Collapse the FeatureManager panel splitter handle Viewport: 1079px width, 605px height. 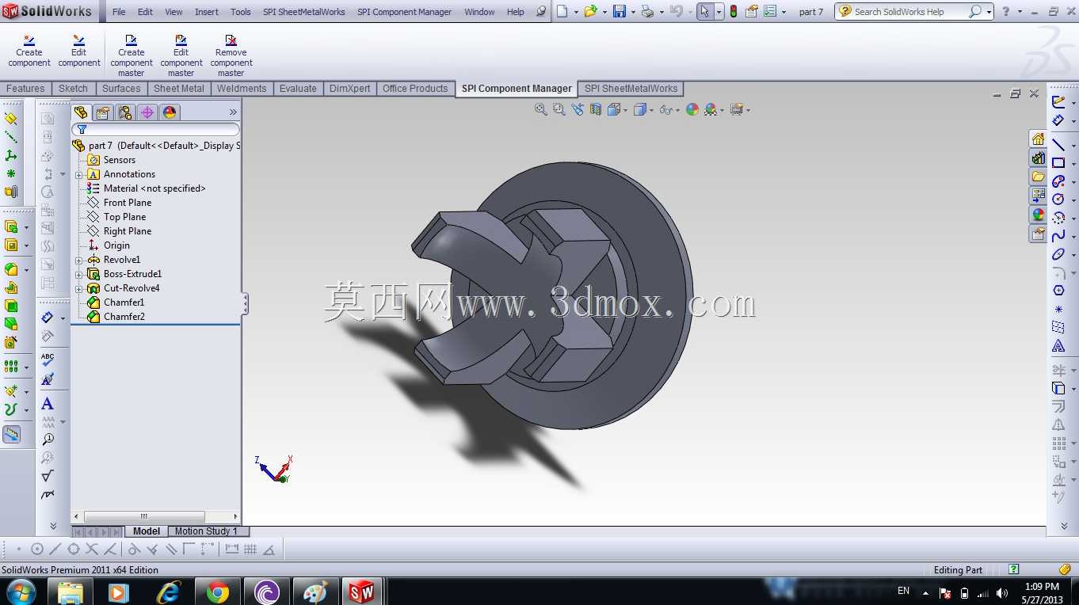[x=246, y=304]
